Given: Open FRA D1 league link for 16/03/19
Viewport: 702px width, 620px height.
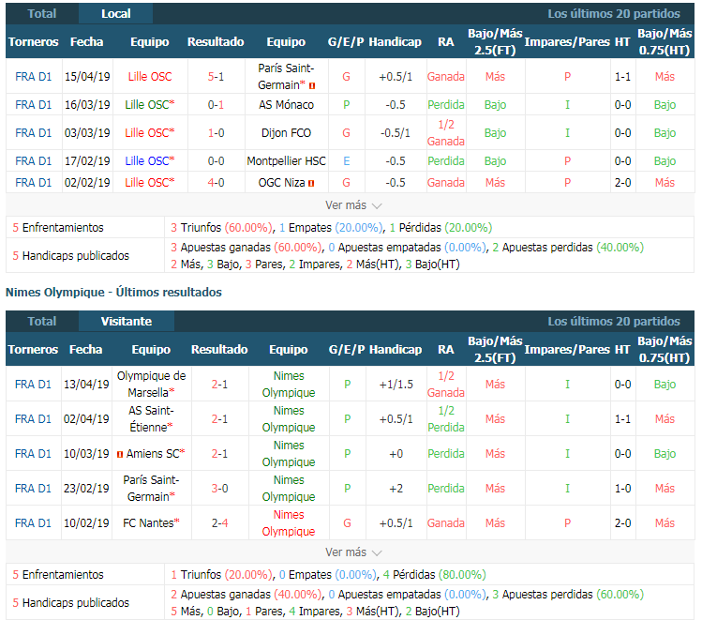Looking at the screenshot, I should [33, 105].
